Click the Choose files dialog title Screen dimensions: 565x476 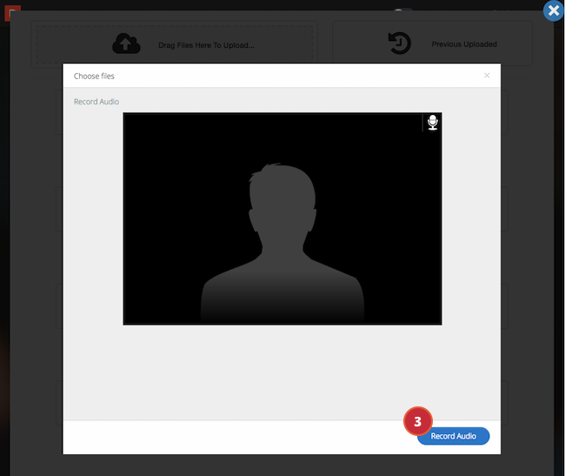94,76
